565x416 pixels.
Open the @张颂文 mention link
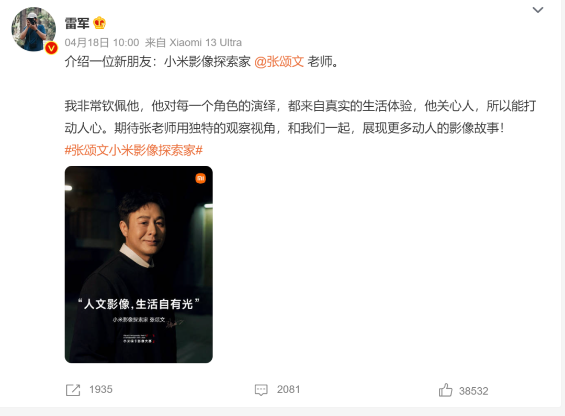pos(279,62)
